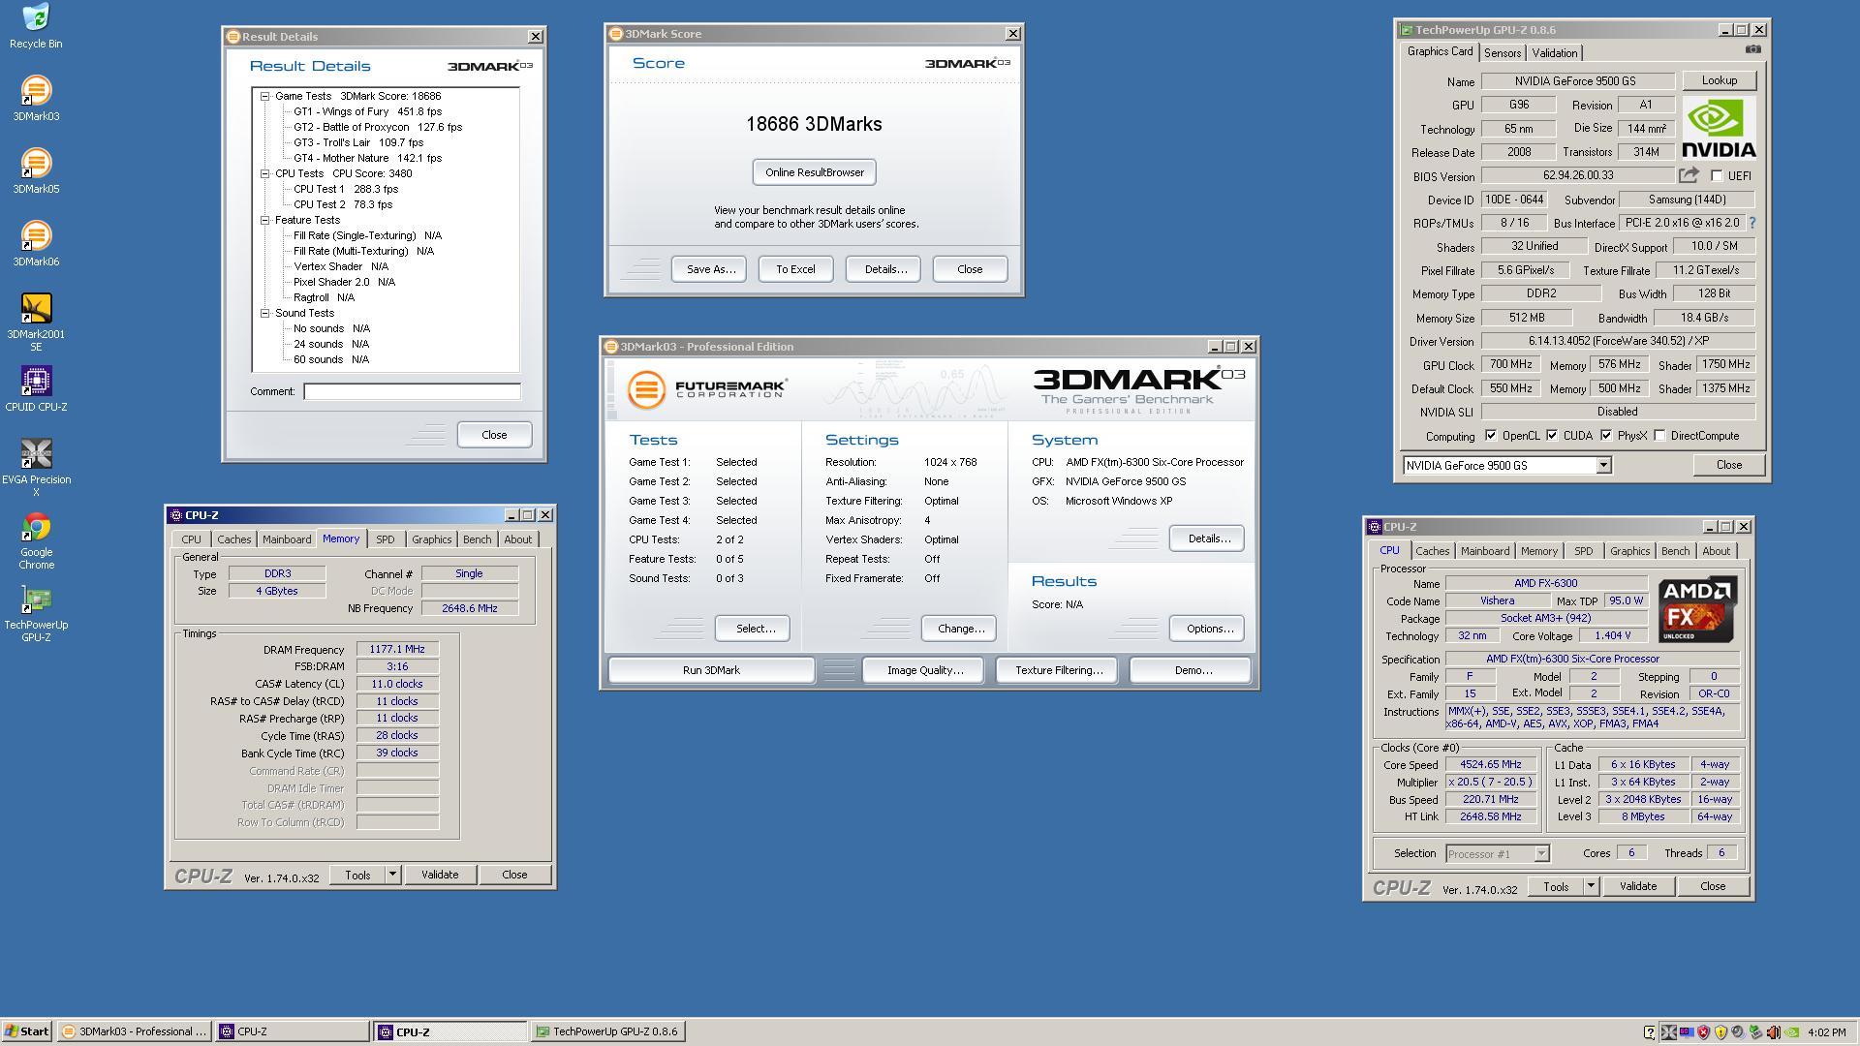Click the grey sound manager tray icon

[x=1738, y=1032]
